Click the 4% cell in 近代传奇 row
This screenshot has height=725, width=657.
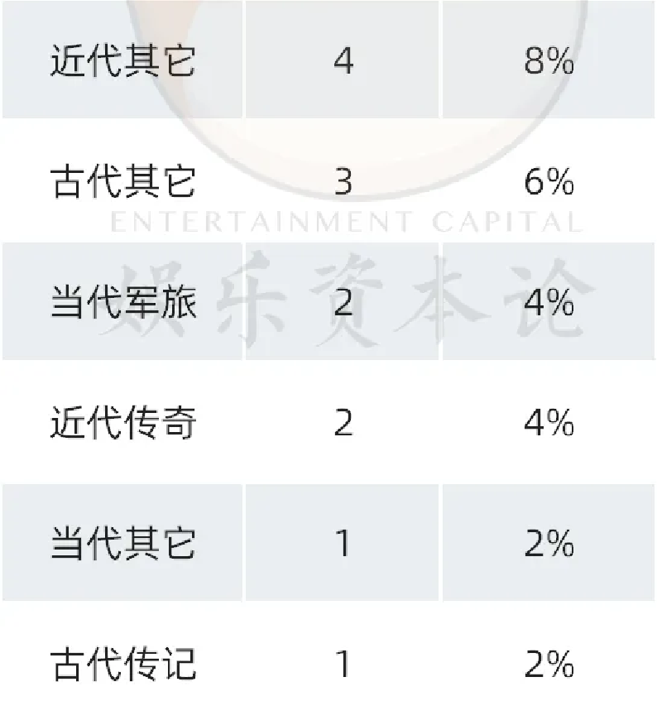(549, 423)
